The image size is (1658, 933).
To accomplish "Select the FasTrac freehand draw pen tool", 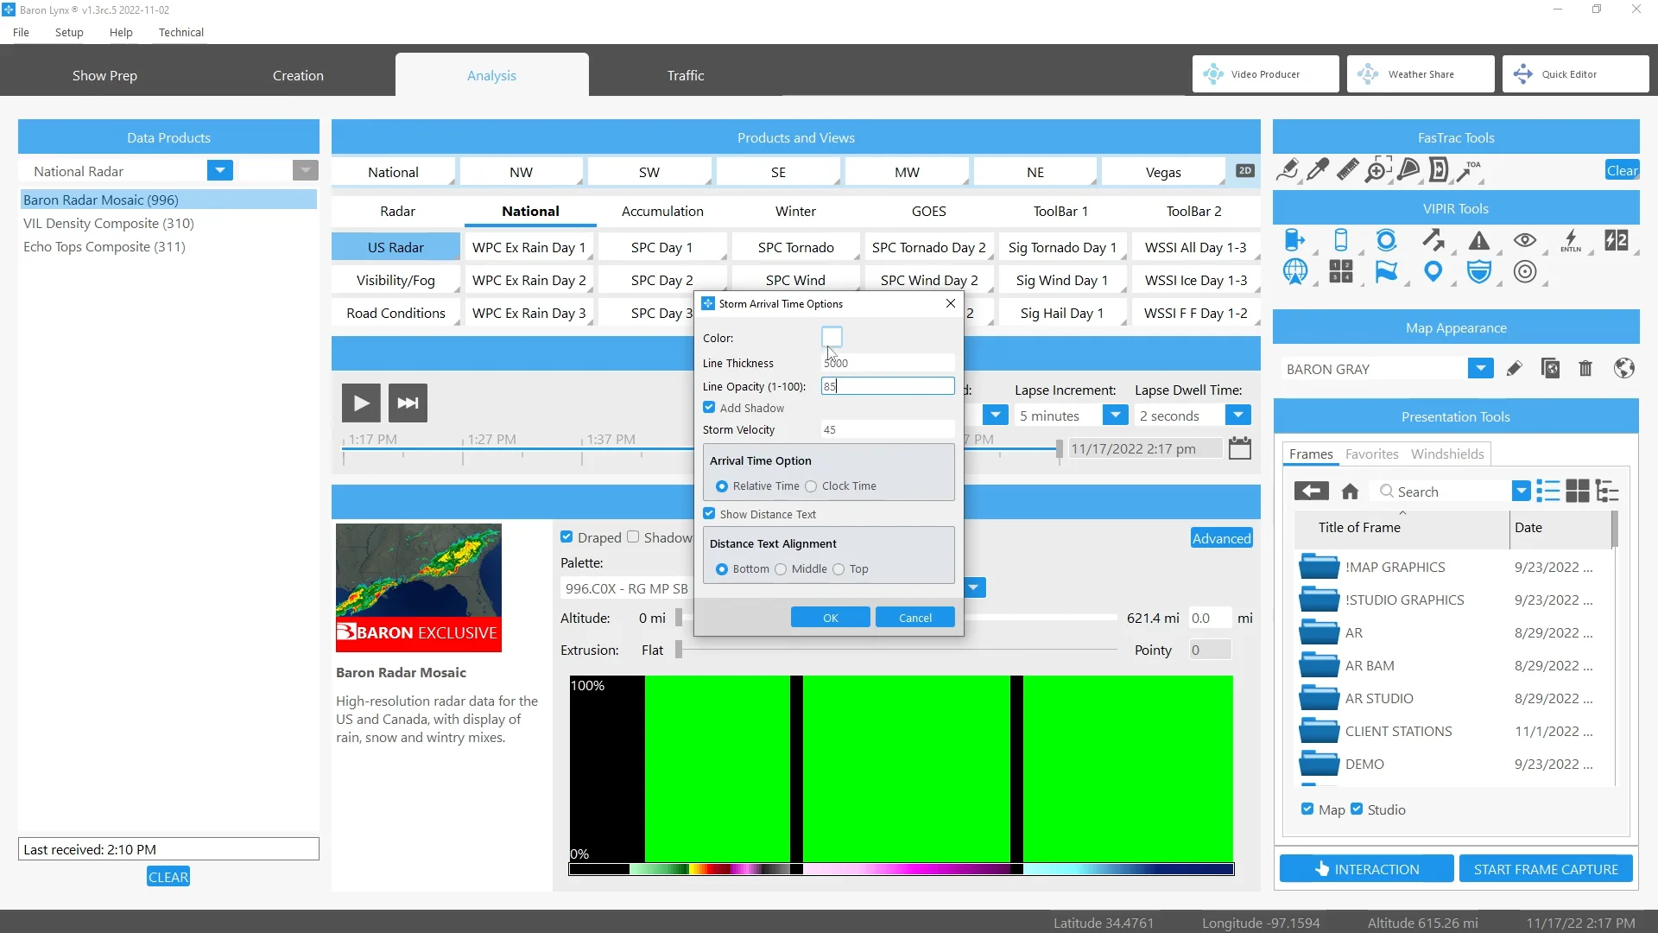I will (x=1288, y=170).
